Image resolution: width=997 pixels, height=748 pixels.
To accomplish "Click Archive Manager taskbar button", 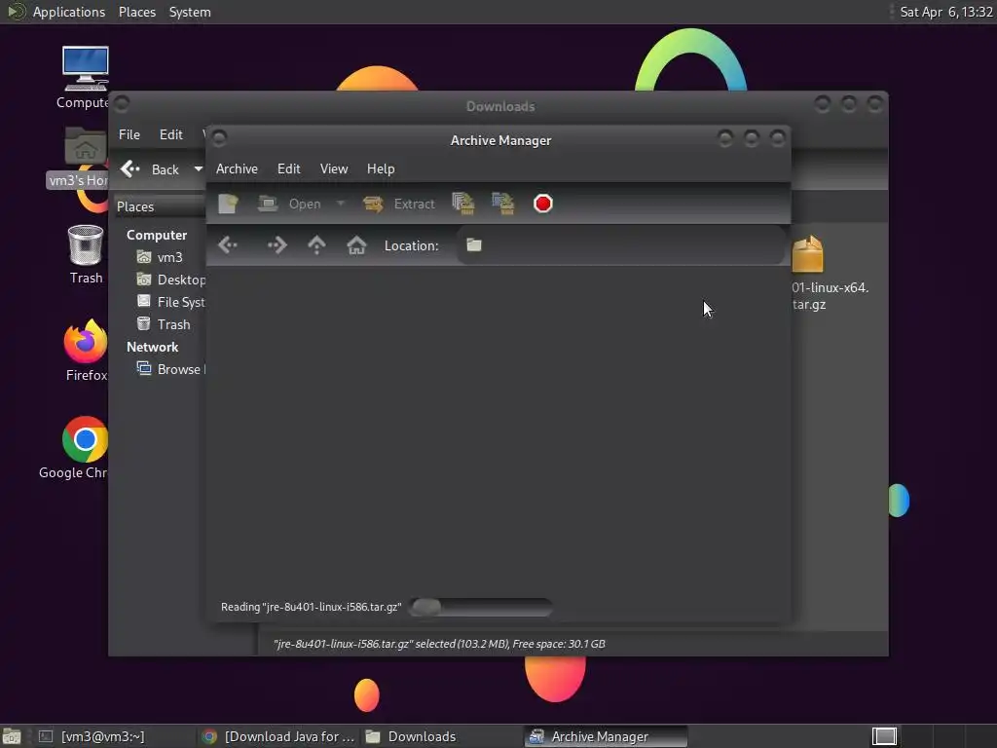I will 606,736.
